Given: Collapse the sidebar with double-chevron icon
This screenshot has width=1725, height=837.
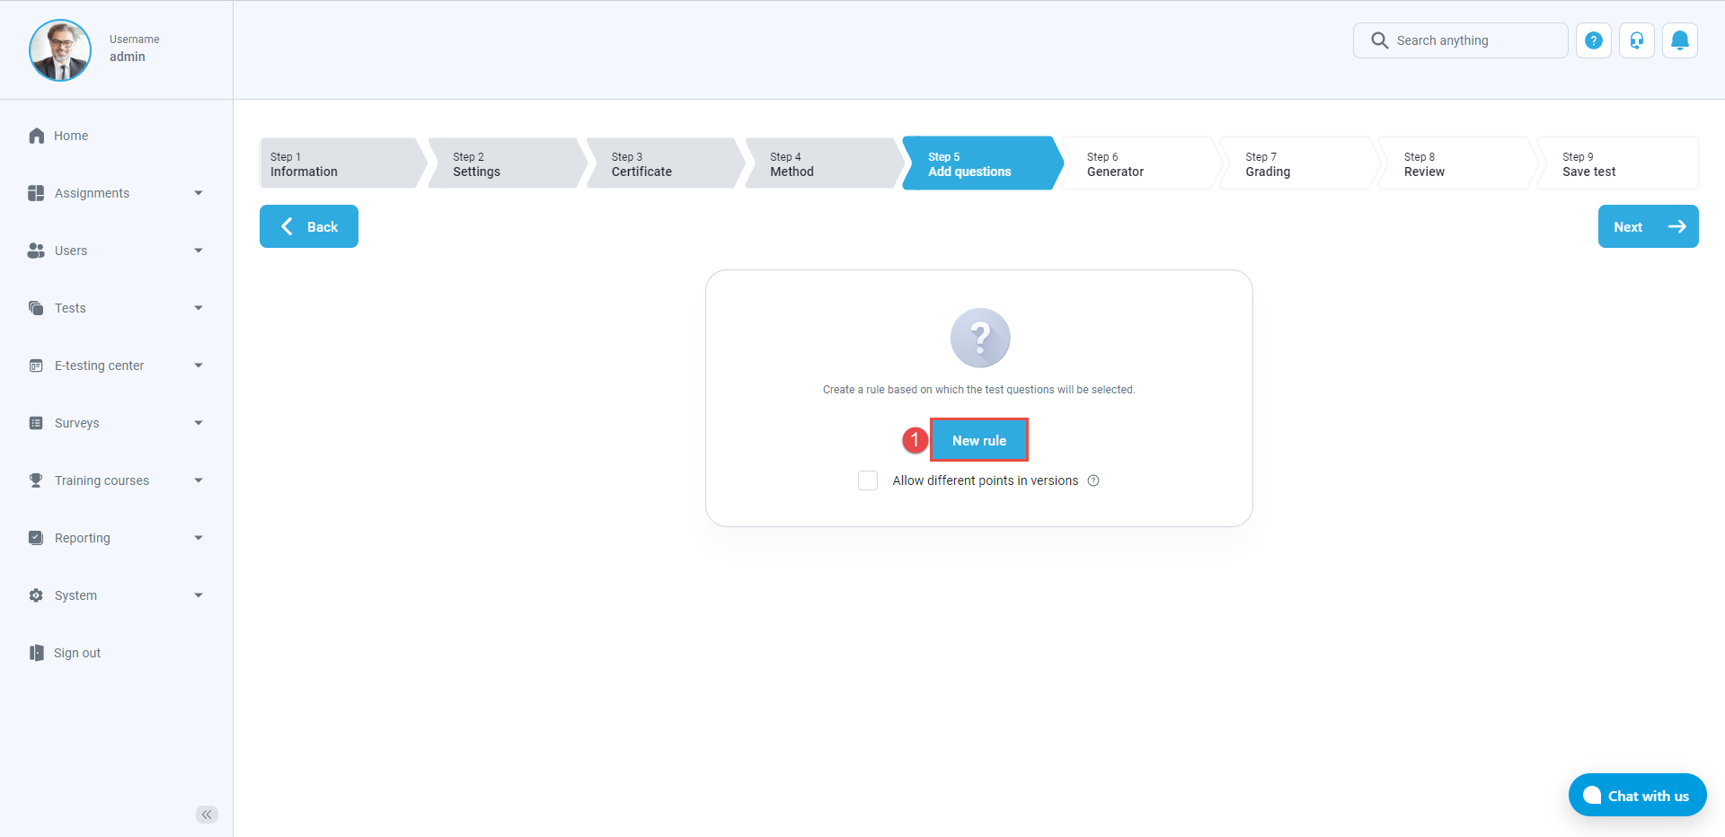Looking at the screenshot, I should coord(207,815).
